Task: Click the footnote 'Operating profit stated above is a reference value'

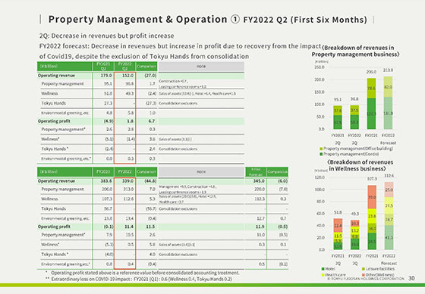Action: click(x=143, y=273)
